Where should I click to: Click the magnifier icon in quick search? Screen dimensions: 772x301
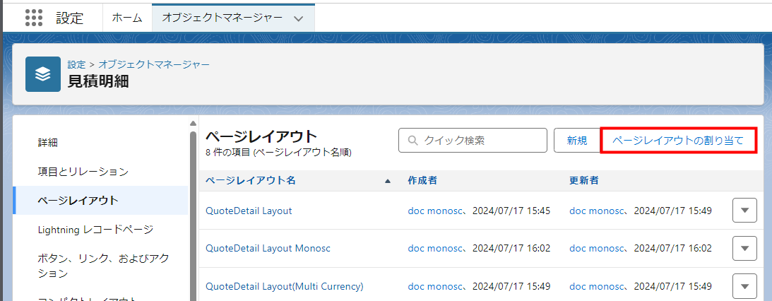pos(412,141)
